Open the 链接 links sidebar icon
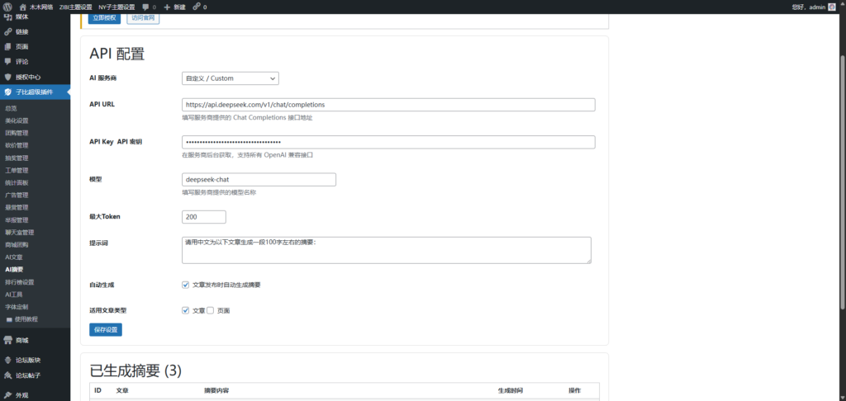This screenshot has height=401, width=846. coord(8,31)
